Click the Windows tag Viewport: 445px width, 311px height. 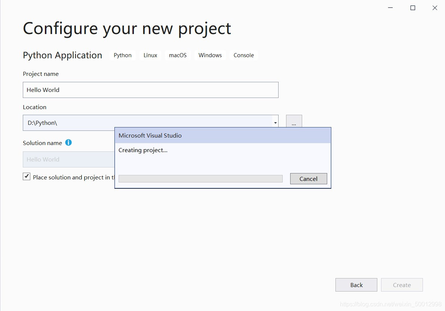(x=210, y=55)
